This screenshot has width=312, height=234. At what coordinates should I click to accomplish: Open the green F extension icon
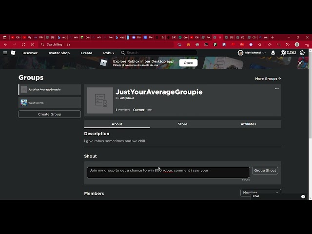(x=215, y=44)
